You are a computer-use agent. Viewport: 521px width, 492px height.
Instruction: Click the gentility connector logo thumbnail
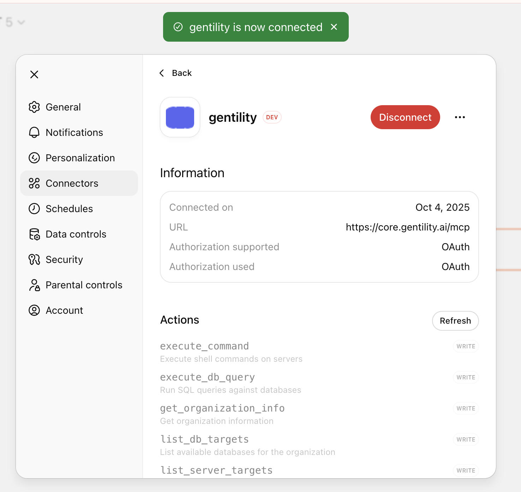(180, 117)
